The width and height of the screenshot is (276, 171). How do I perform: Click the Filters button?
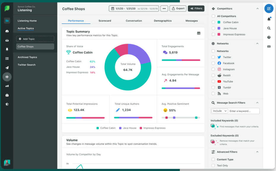[x=196, y=8]
